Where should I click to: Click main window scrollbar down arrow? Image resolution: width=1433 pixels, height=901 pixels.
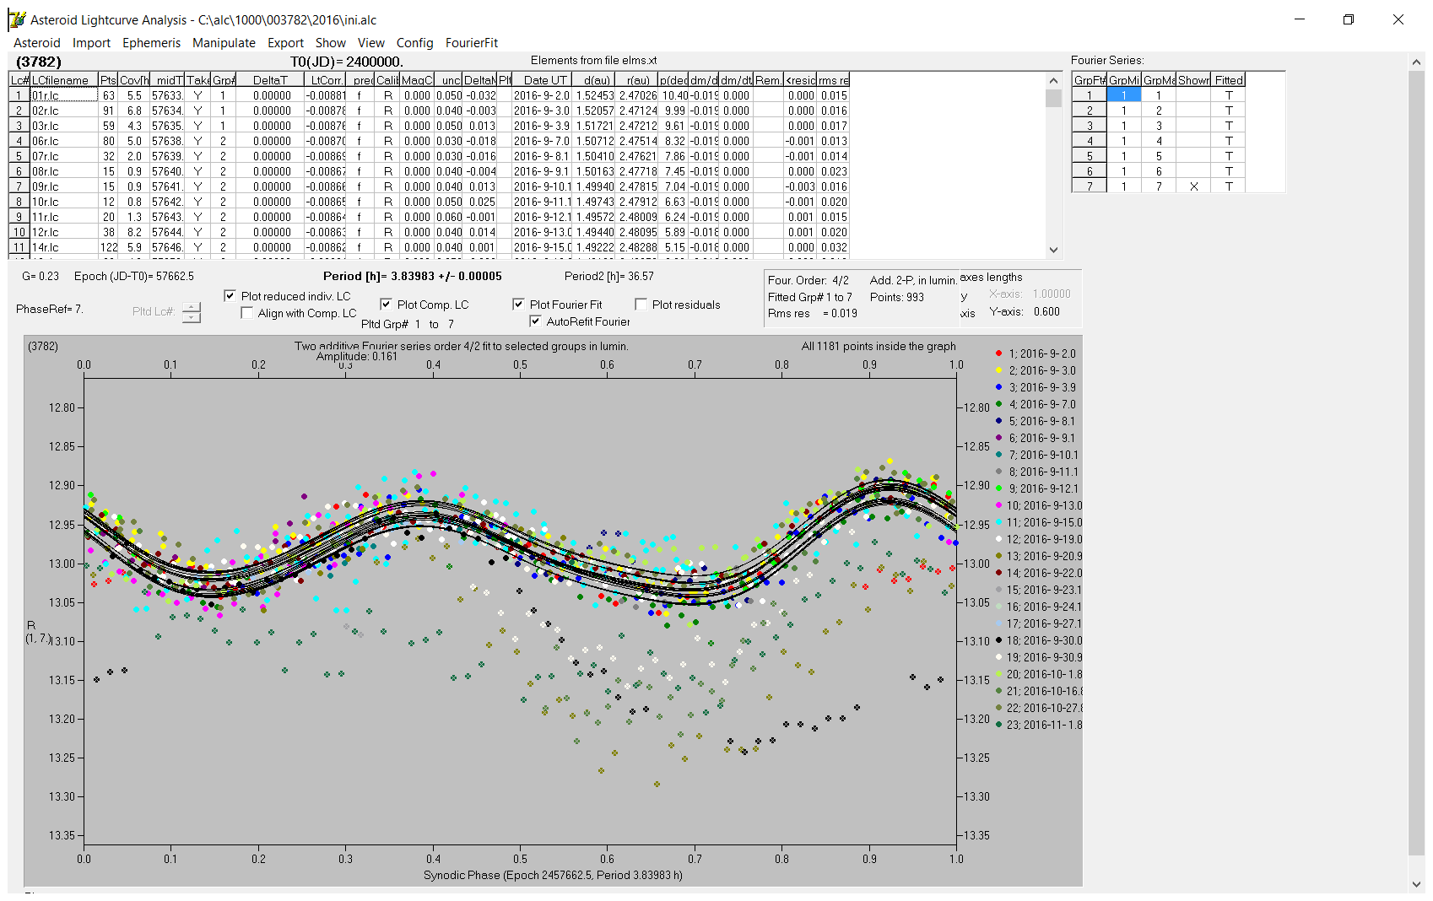pyautogui.click(x=1416, y=884)
